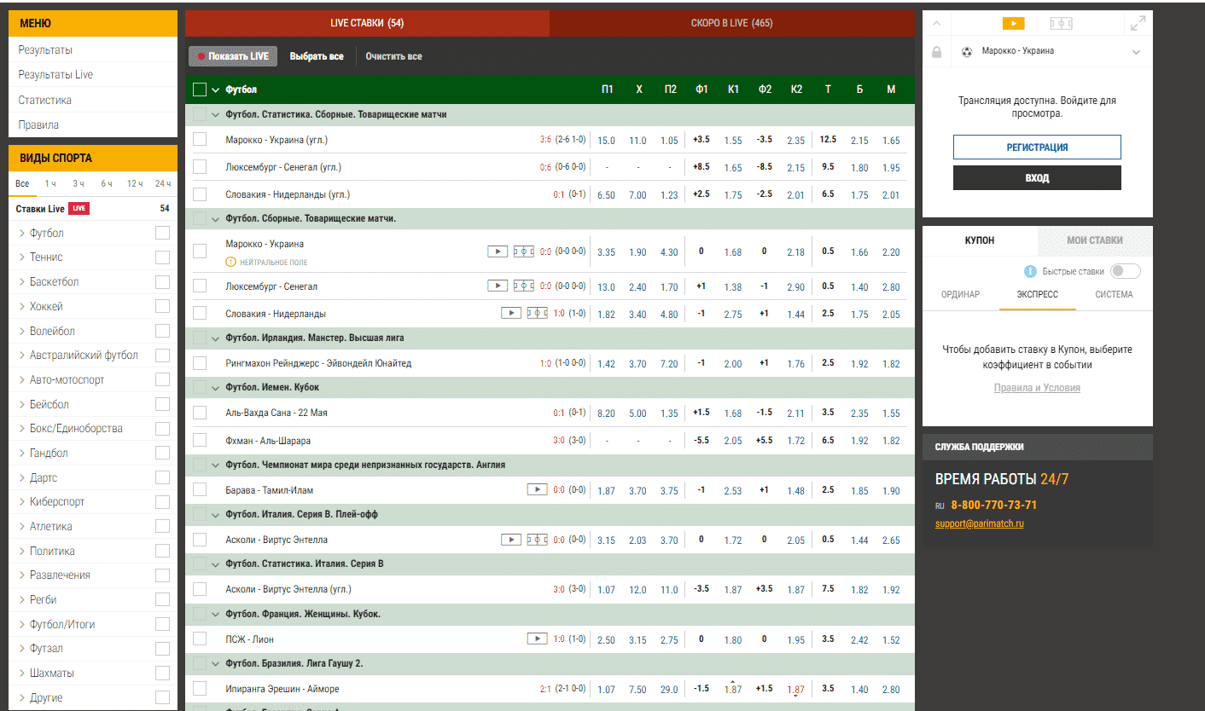Image resolution: width=1205 pixels, height=711 pixels.
Task: Check the Киберспорт checkbox in the sports sidebar
Action: click(162, 501)
